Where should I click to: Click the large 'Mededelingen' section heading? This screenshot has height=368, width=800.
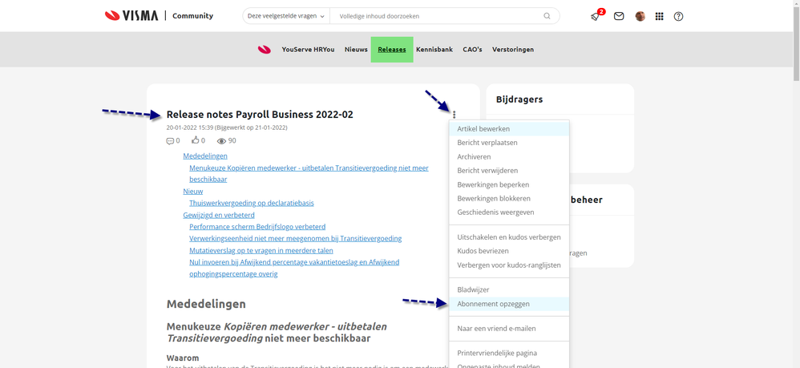pos(206,304)
